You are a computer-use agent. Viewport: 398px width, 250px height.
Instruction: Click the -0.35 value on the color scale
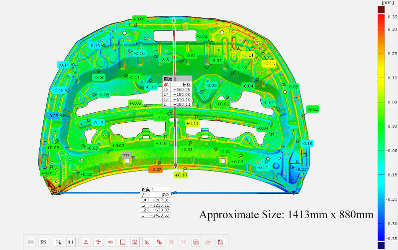click(392, 239)
